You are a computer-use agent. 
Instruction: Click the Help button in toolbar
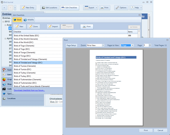click(x=135, y=8)
